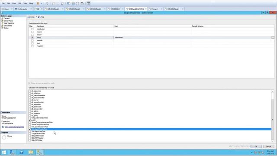Open the Tabs menu
This screenshot has height=156, width=277.
[25, 3]
